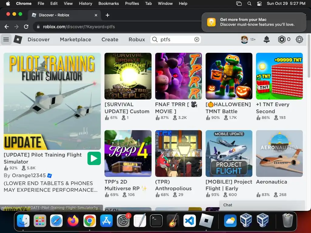Open the Orange12345 creator profile

coord(29,176)
